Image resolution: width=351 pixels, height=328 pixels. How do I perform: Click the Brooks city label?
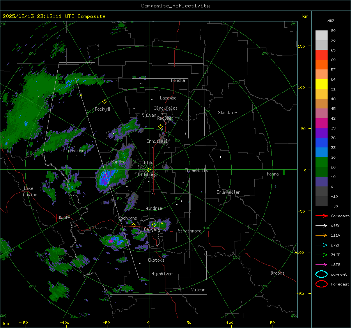tap(277, 273)
